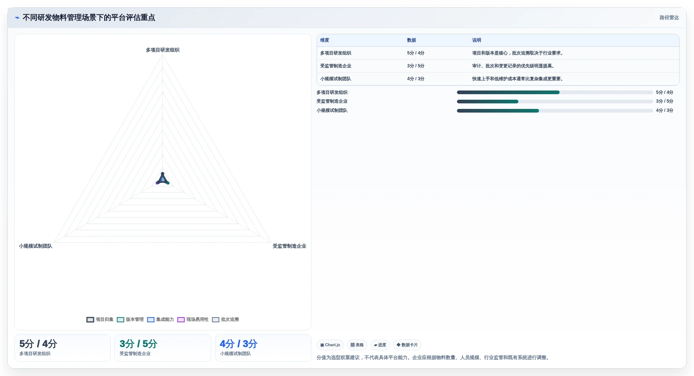Click the 表格 tag chip
This screenshot has height=376, width=694.
(357, 345)
